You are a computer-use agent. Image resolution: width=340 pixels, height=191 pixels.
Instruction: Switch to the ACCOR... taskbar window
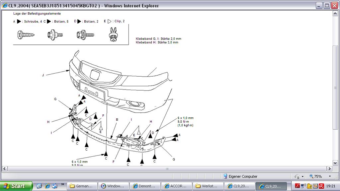click(x=176, y=186)
